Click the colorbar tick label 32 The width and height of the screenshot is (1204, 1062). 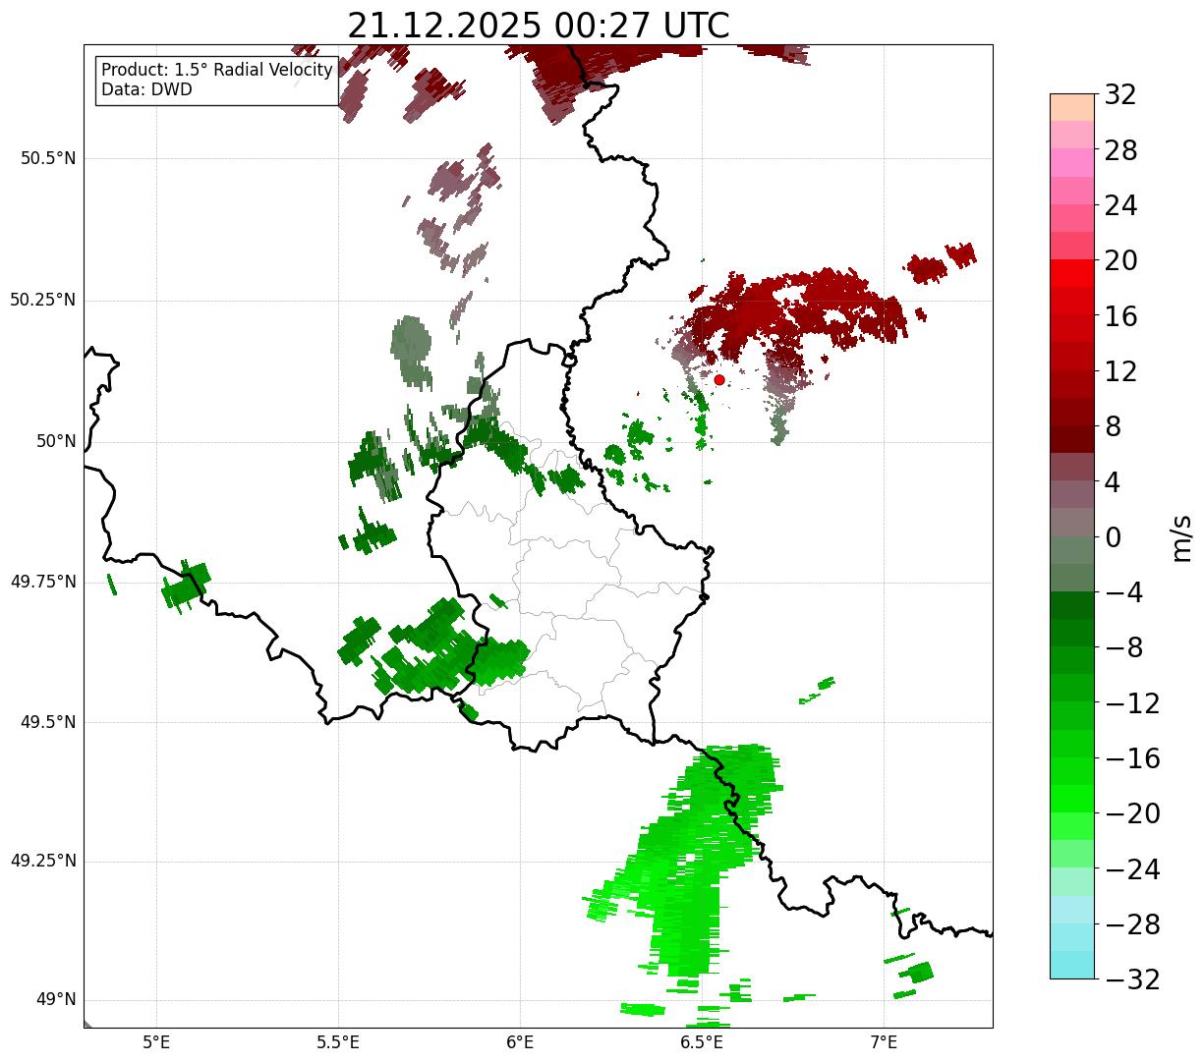(1120, 95)
